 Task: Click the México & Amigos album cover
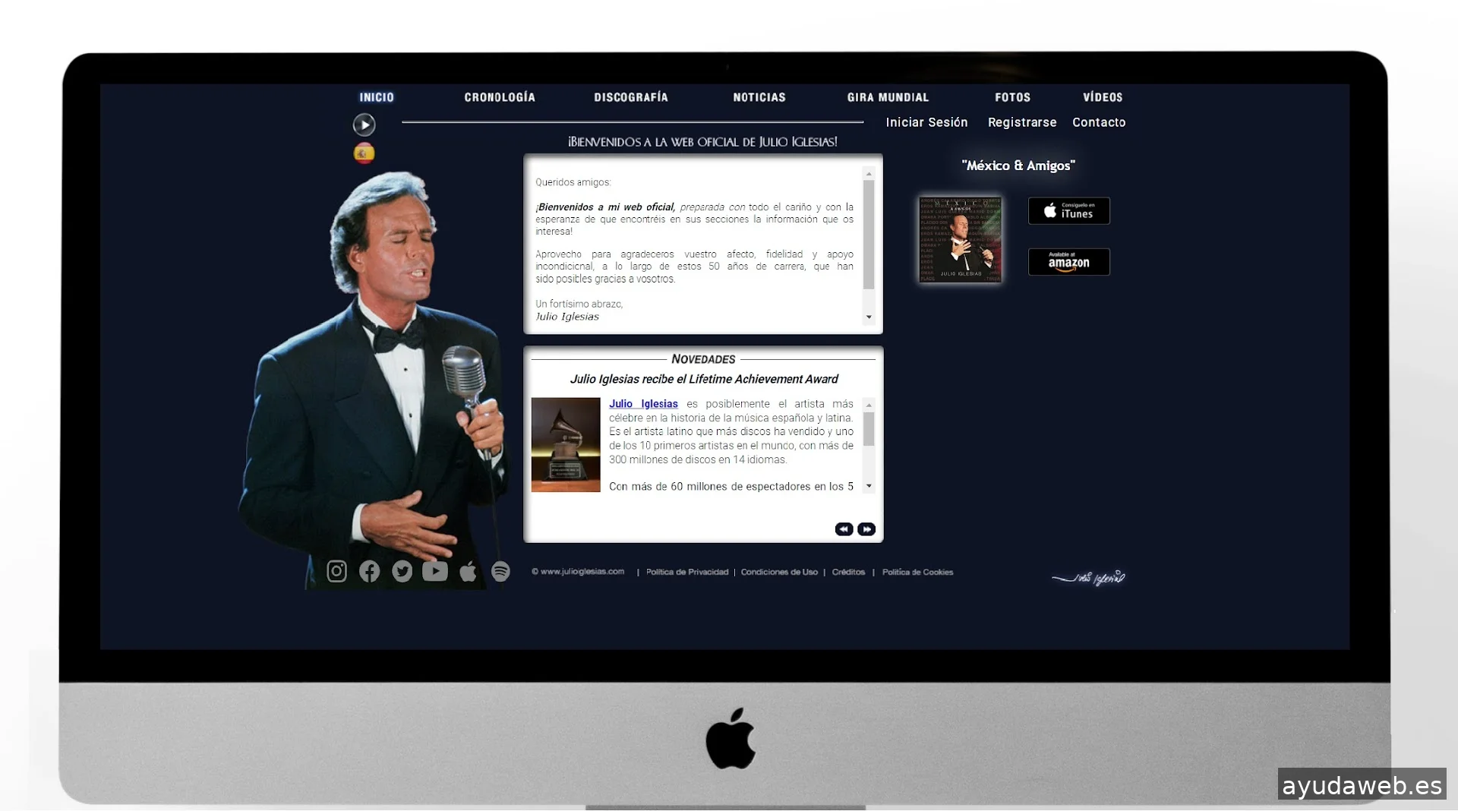point(960,239)
